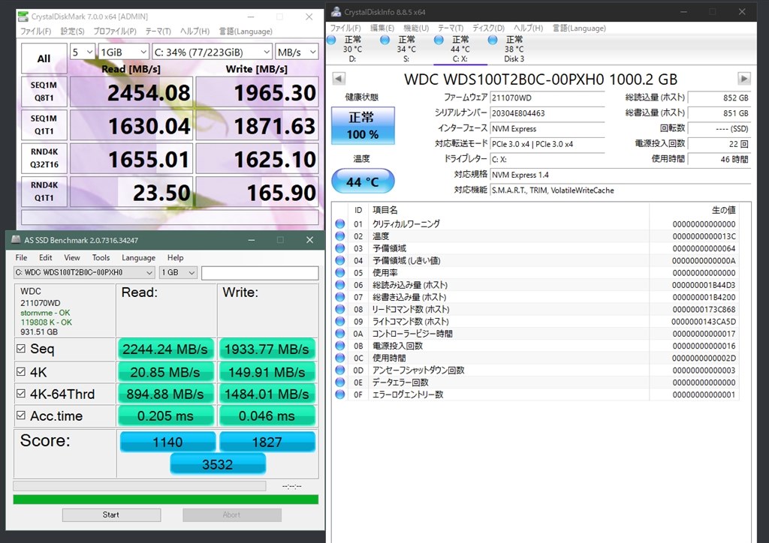
Task: Click status orb for ID 0F row
Action: tap(340, 394)
